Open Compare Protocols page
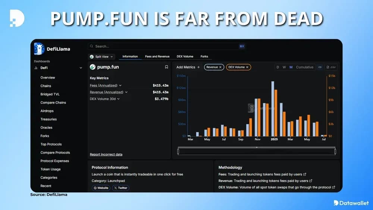Image resolution: width=373 pixels, height=210 pixels. (55, 153)
